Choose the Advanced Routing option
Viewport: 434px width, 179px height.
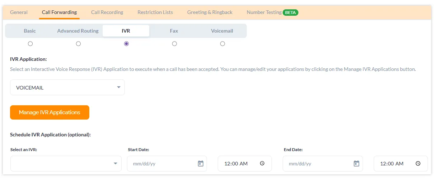coord(78,31)
